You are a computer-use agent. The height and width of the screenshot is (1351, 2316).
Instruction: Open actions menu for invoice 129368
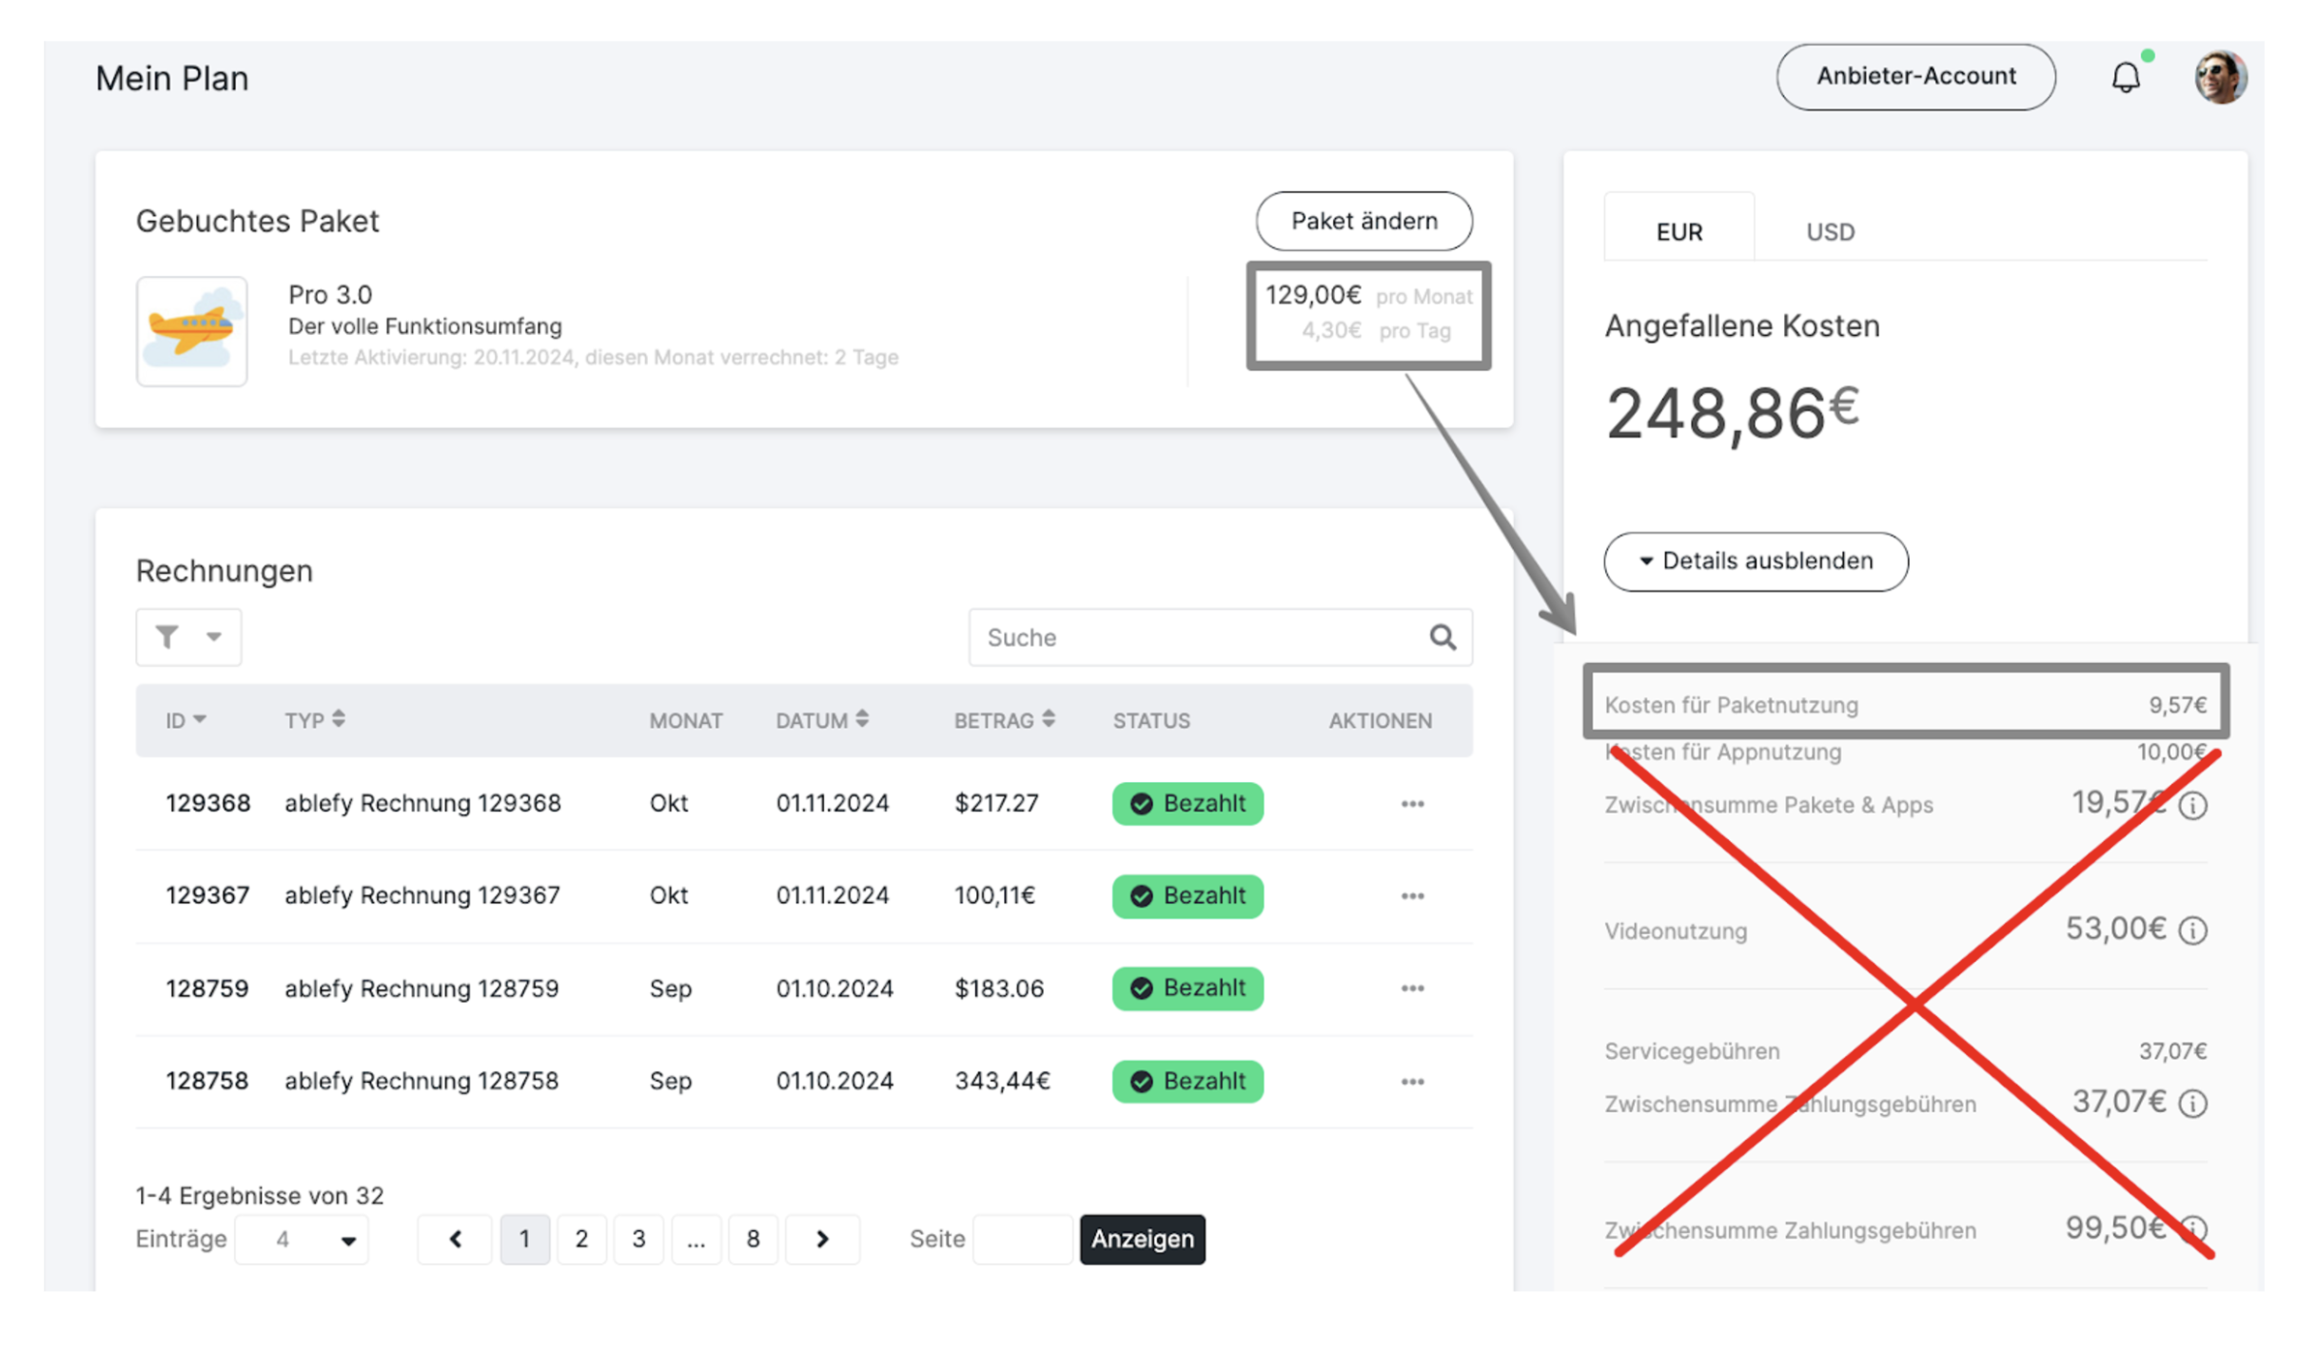(x=1412, y=804)
